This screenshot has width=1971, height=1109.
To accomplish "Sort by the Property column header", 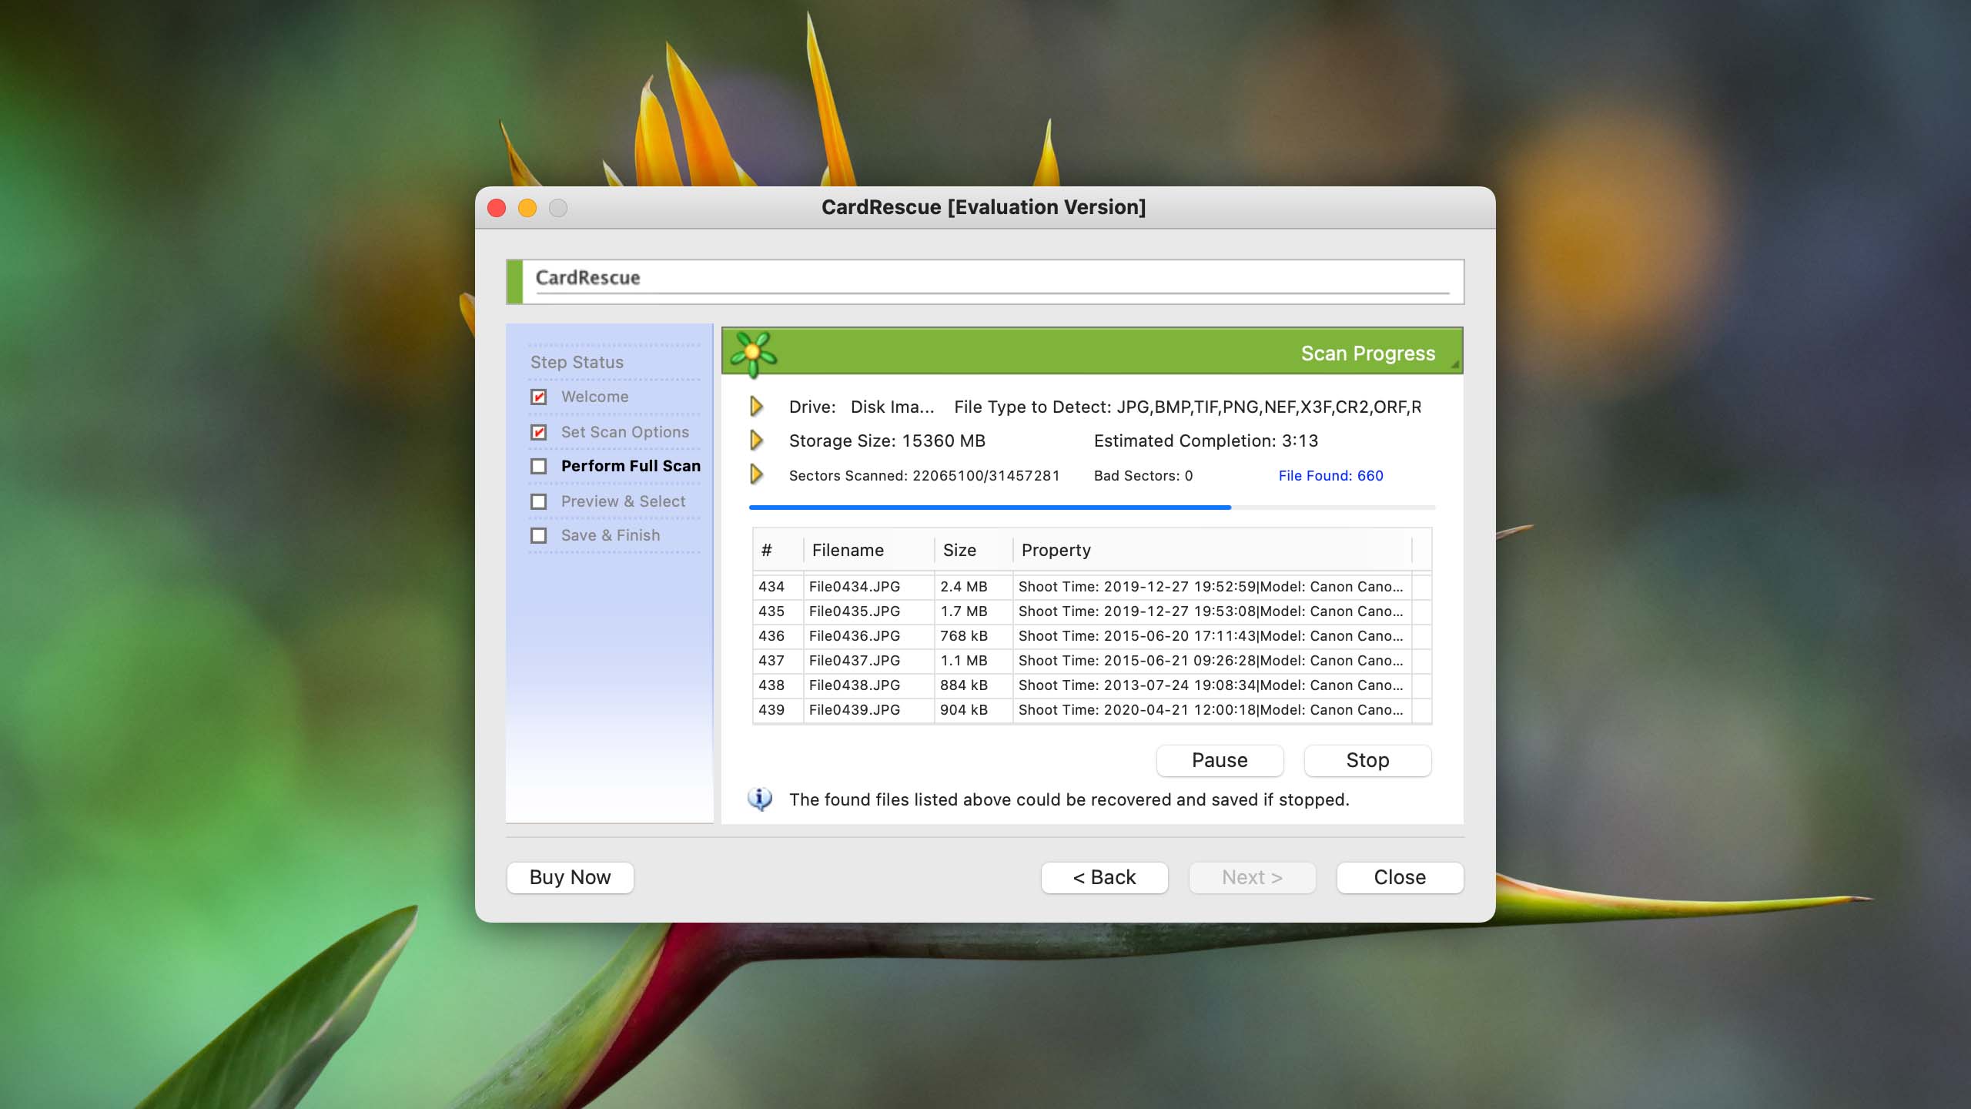I will (1212, 550).
